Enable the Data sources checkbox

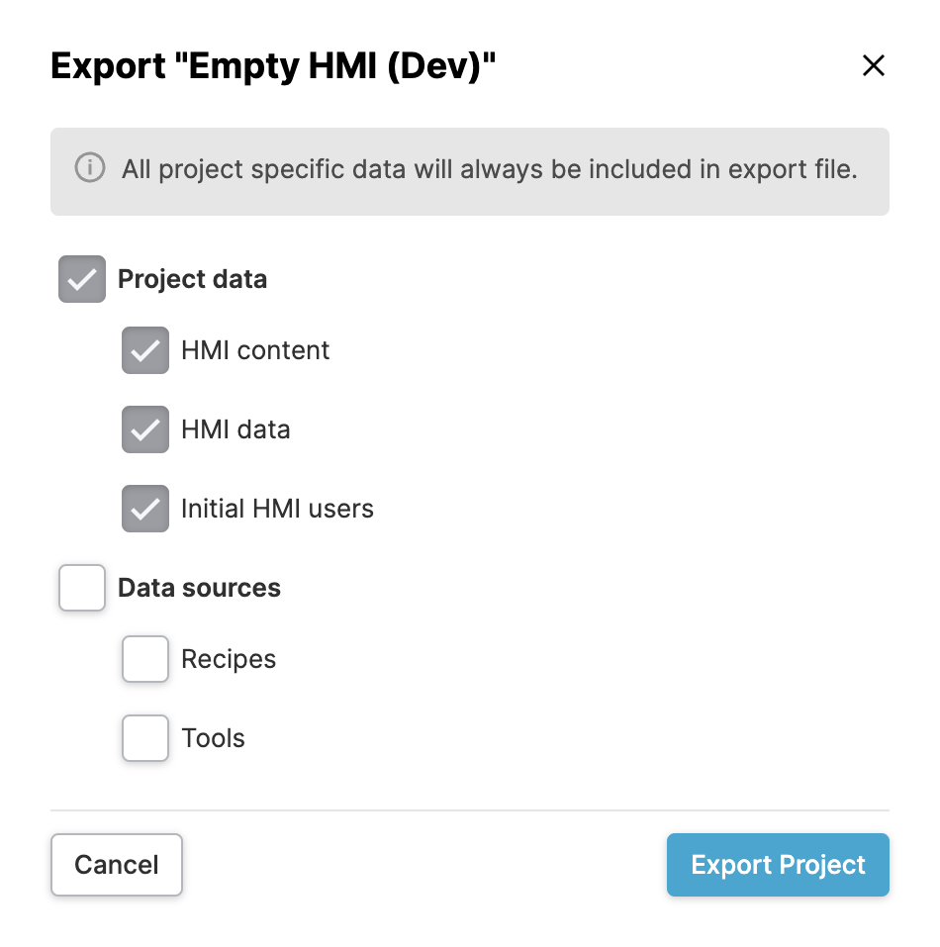coord(82,588)
